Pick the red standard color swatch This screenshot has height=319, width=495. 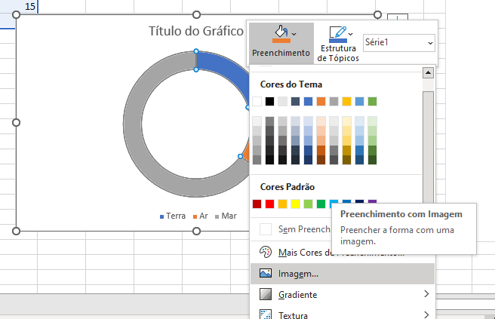270,204
